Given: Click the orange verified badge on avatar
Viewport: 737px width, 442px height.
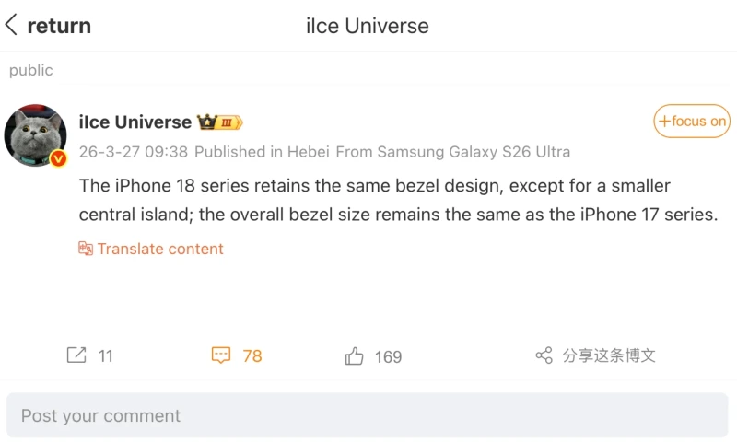Looking at the screenshot, I should (58, 158).
